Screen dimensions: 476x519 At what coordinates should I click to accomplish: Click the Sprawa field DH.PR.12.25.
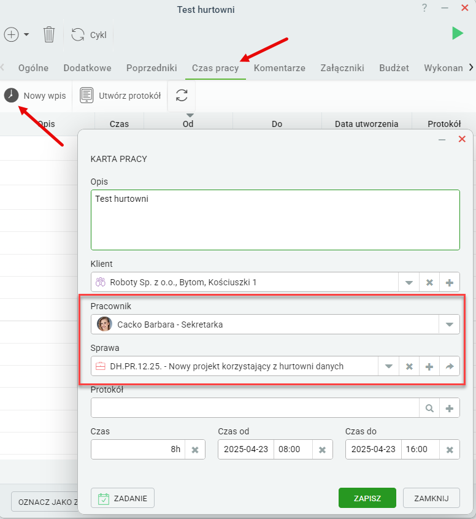tap(234, 366)
